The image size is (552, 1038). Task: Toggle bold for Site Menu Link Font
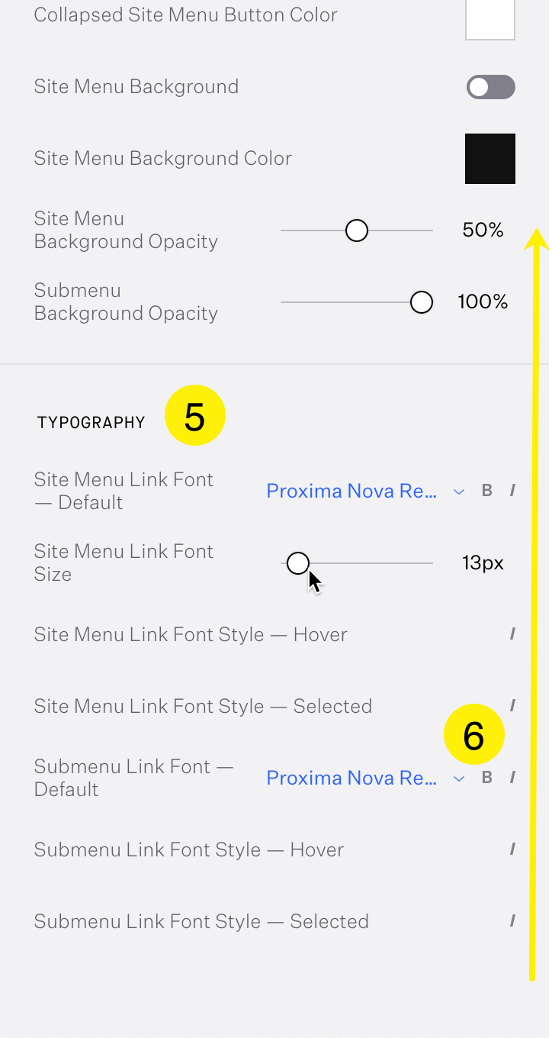pos(487,491)
